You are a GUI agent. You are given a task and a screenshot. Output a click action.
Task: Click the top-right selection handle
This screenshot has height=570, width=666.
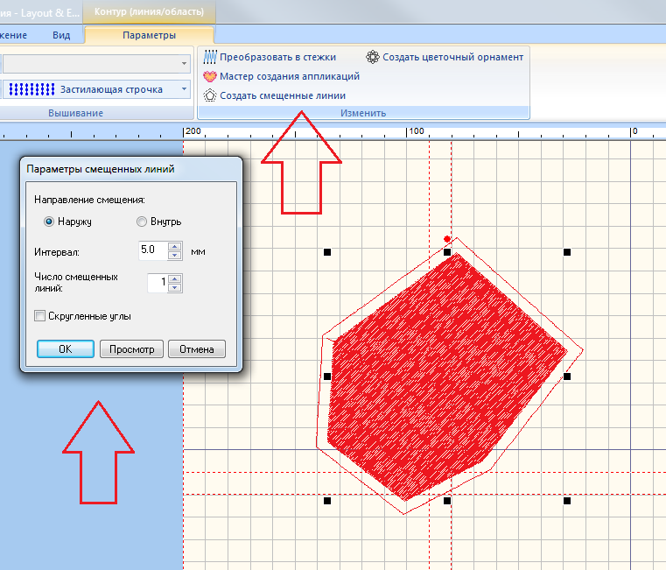(x=567, y=252)
